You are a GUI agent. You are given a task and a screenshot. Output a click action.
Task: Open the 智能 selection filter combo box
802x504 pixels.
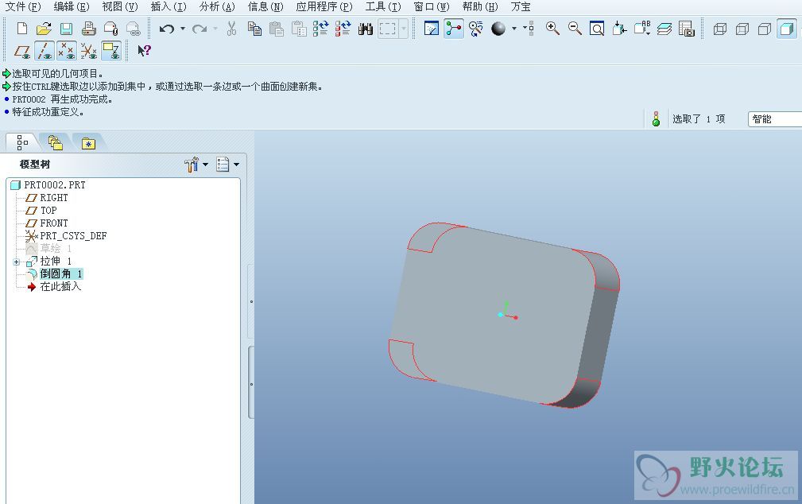(775, 118)
